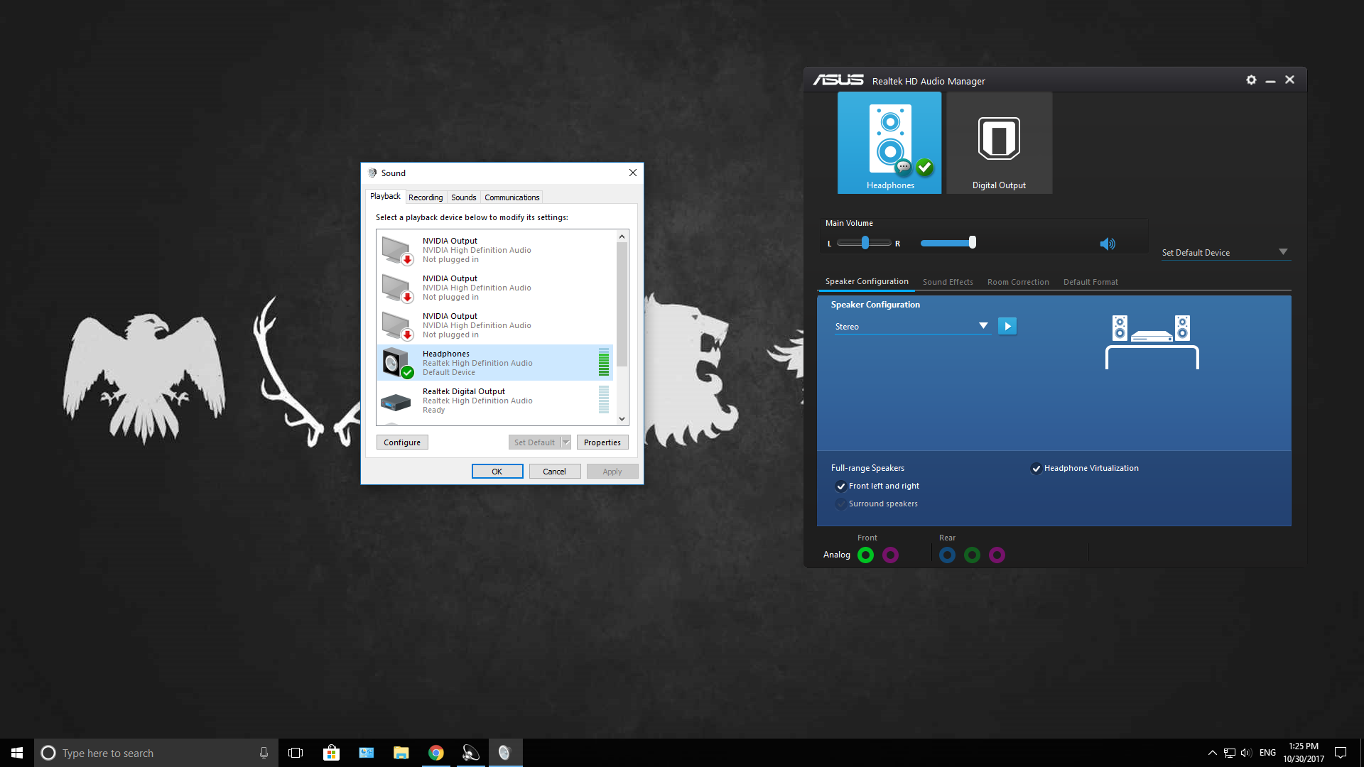Click the Sound dialog taskbar icon
The image size is (1364, 767).
click(x=504, y=753)
